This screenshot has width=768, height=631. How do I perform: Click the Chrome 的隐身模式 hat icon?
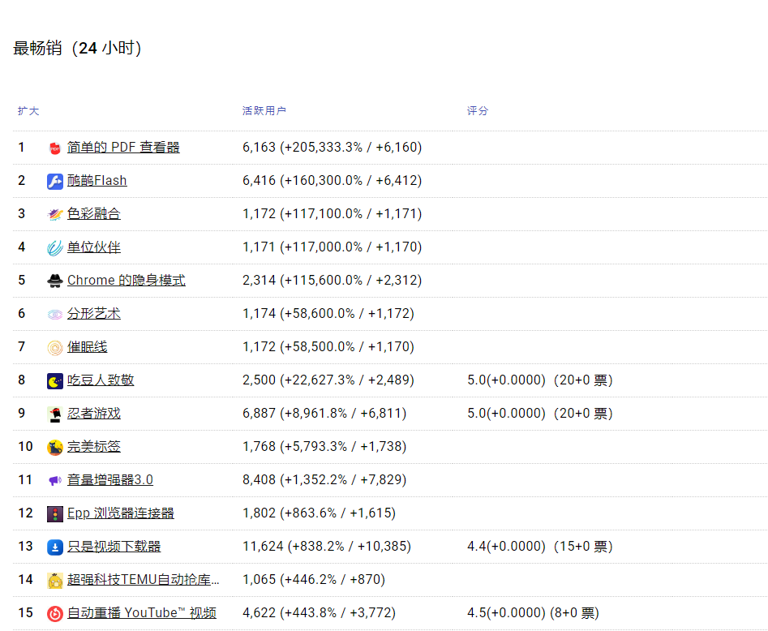pos(55,281)
